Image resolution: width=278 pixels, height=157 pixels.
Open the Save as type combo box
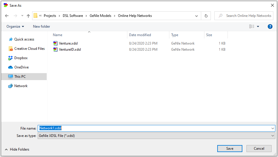point(157,136)
